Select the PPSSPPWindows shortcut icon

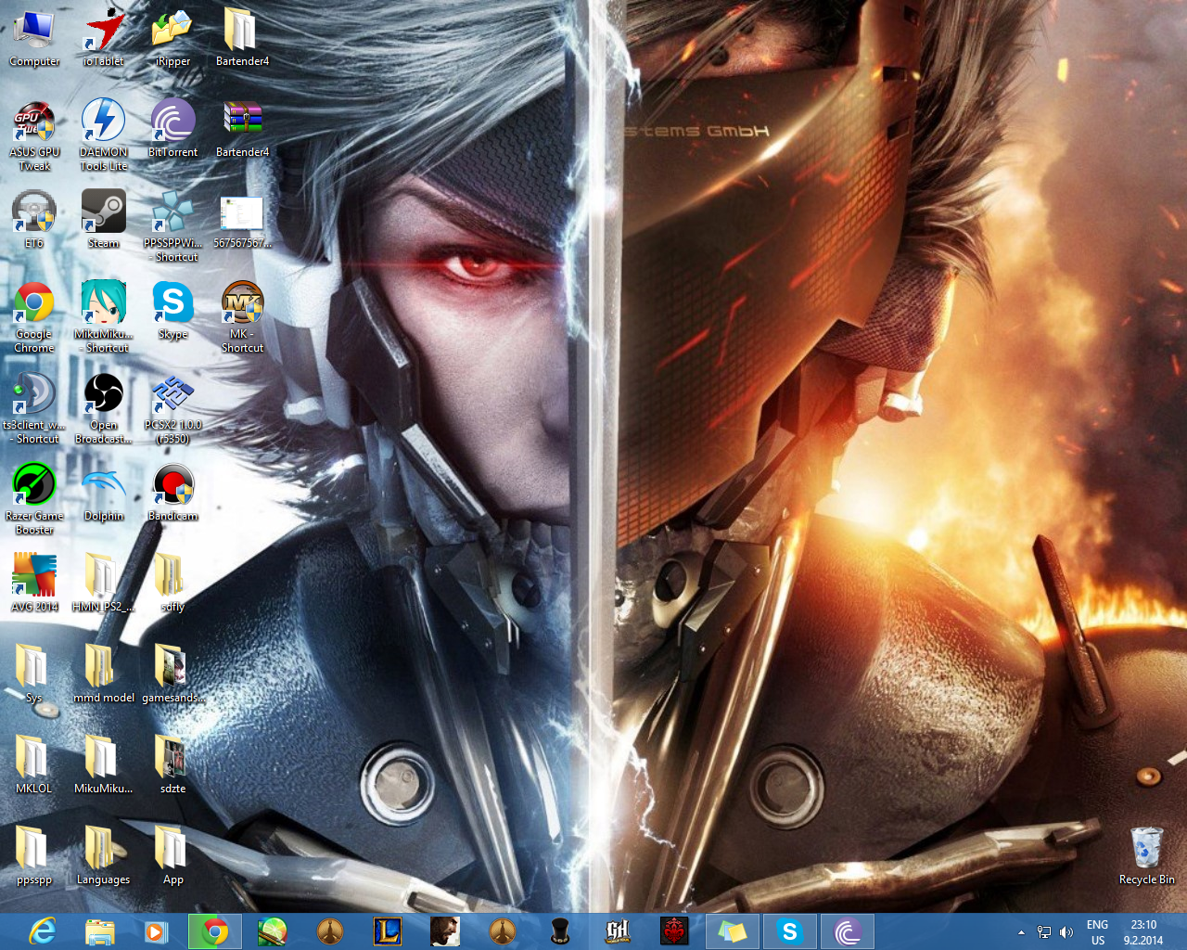172,225
